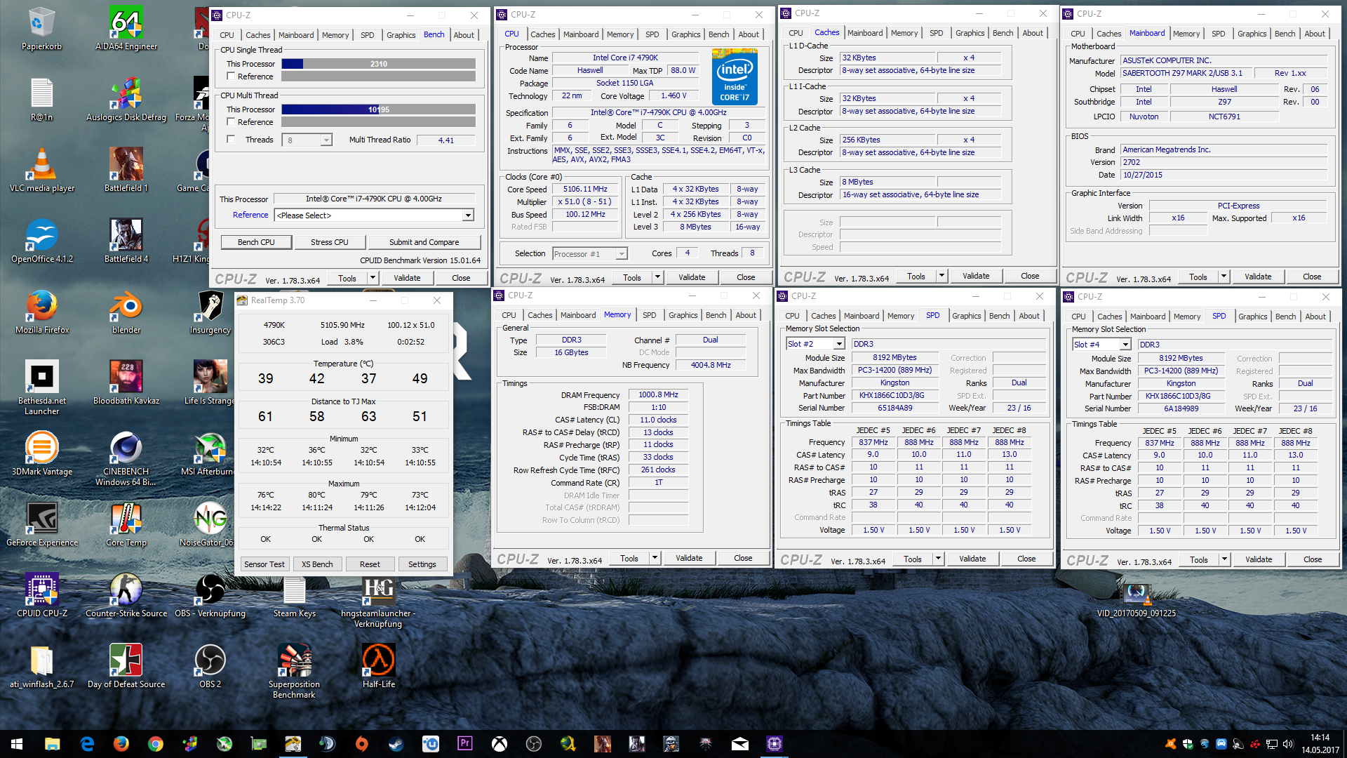This screenshot has width=1347, height=758.
Task: Launch Superposition Benchmark shortcut
Action: tap(294, 671)
